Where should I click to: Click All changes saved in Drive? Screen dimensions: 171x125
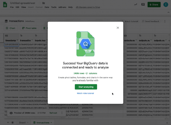[x=88, y=7]
